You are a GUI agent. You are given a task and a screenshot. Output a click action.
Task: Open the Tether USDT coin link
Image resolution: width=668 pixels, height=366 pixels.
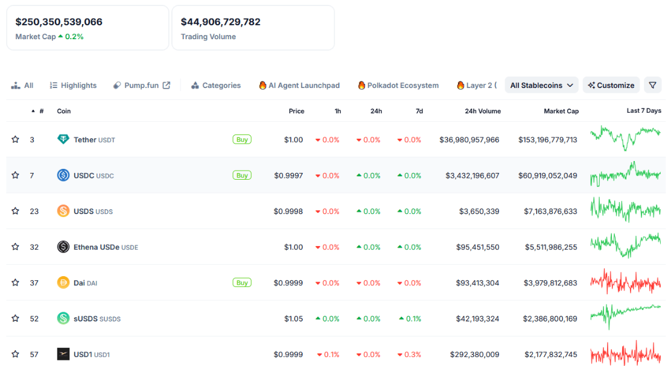pyautogui.click(x=94, y=140)
